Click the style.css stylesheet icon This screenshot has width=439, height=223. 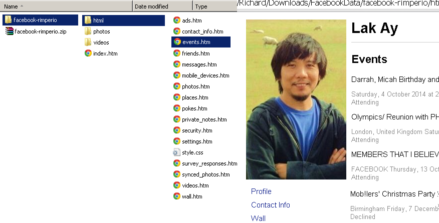point(176,152)
